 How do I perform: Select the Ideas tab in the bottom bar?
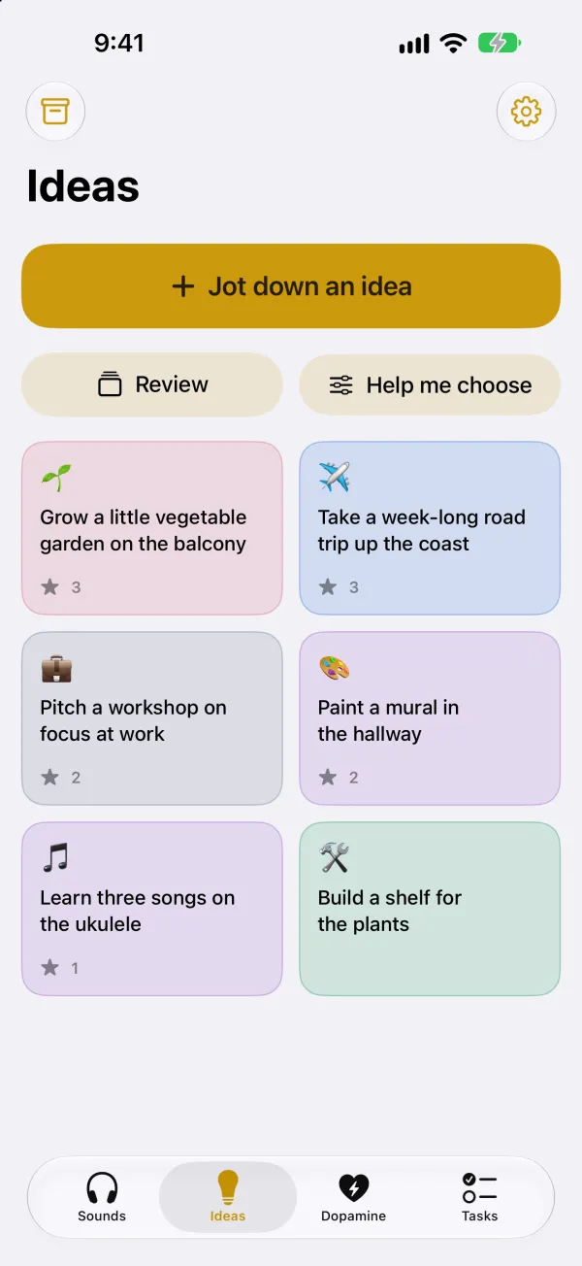[228, 1196]
